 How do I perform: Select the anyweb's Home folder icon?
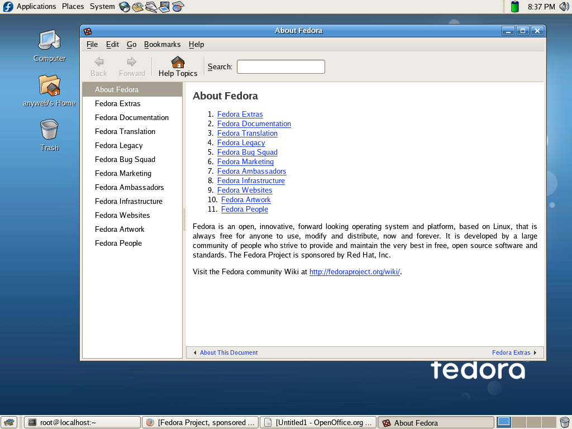tap(50, 85)
